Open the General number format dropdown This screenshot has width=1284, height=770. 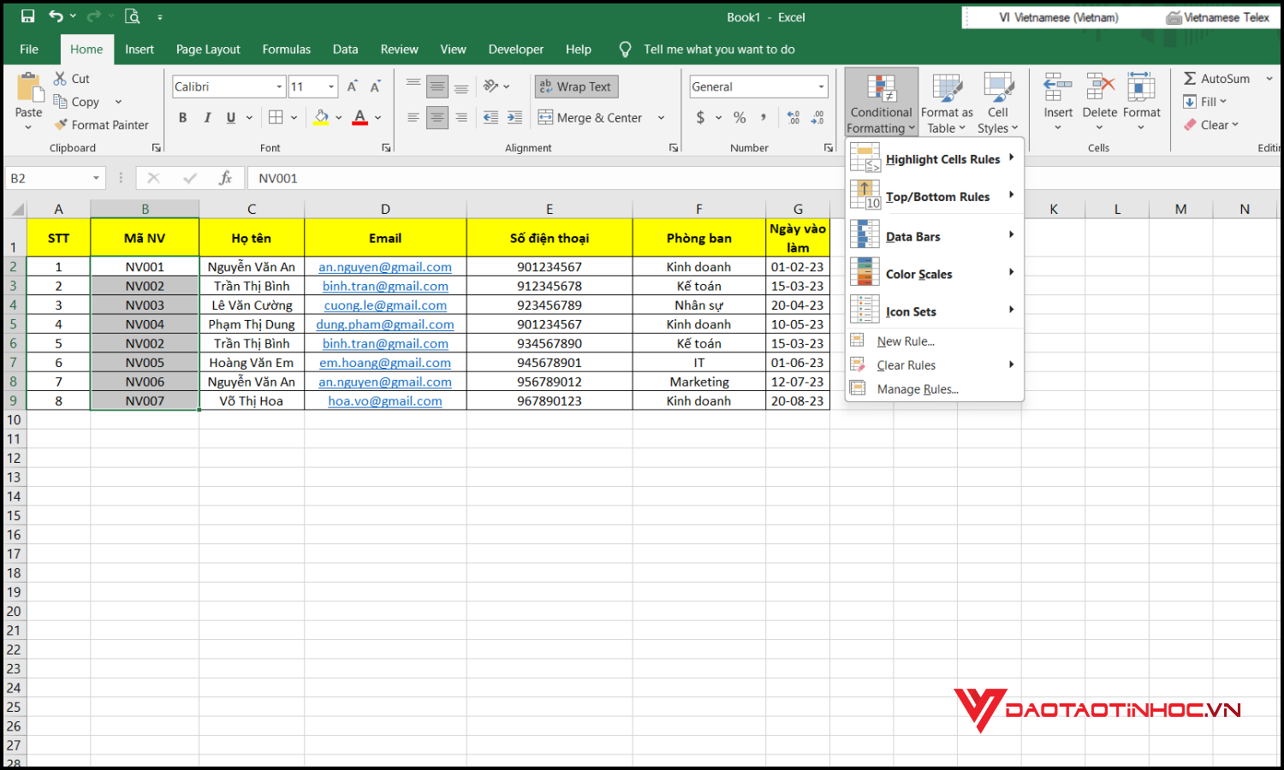pos(821,86)
